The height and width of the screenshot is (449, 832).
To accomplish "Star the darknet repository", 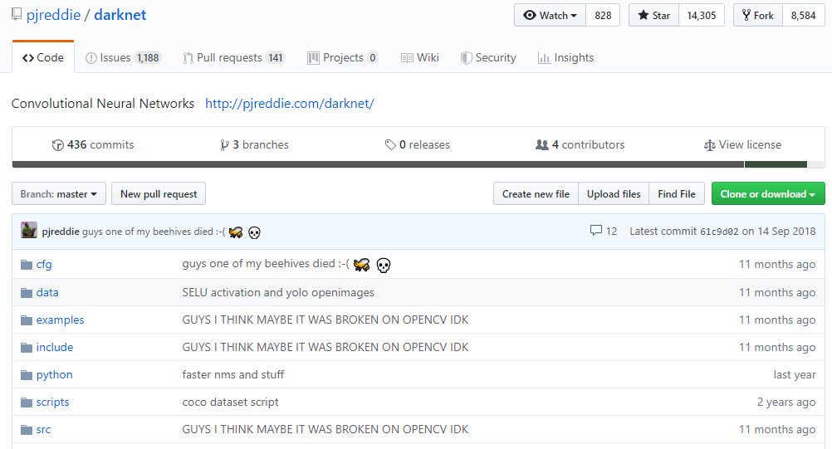I will pyautogui.click(x=653, y=16).
